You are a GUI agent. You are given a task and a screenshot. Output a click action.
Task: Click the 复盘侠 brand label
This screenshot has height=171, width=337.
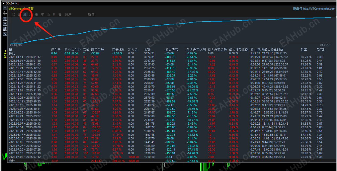pos(298,8)
